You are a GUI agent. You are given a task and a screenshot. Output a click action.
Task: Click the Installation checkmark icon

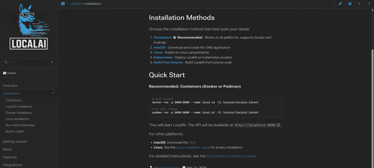(53, 93)
